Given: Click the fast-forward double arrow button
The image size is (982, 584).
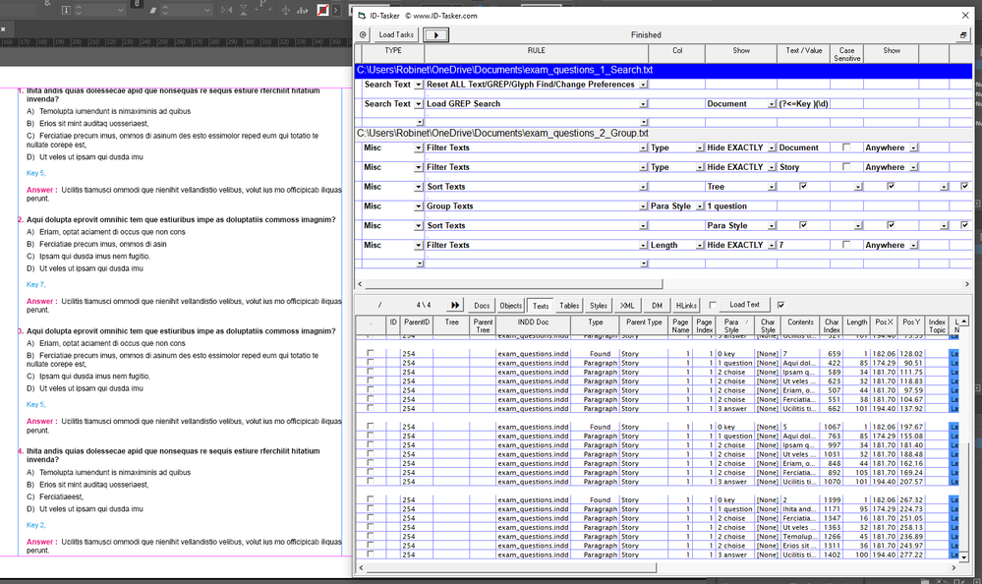Looking at the screenshot, I should tap(455, 306).
